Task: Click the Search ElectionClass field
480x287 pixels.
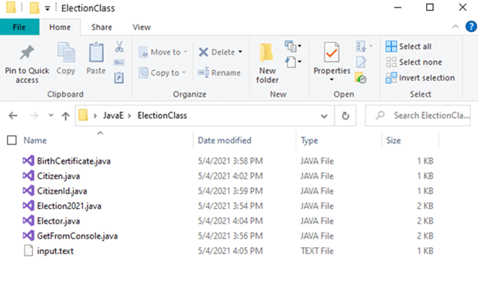Action: [418, 115]
